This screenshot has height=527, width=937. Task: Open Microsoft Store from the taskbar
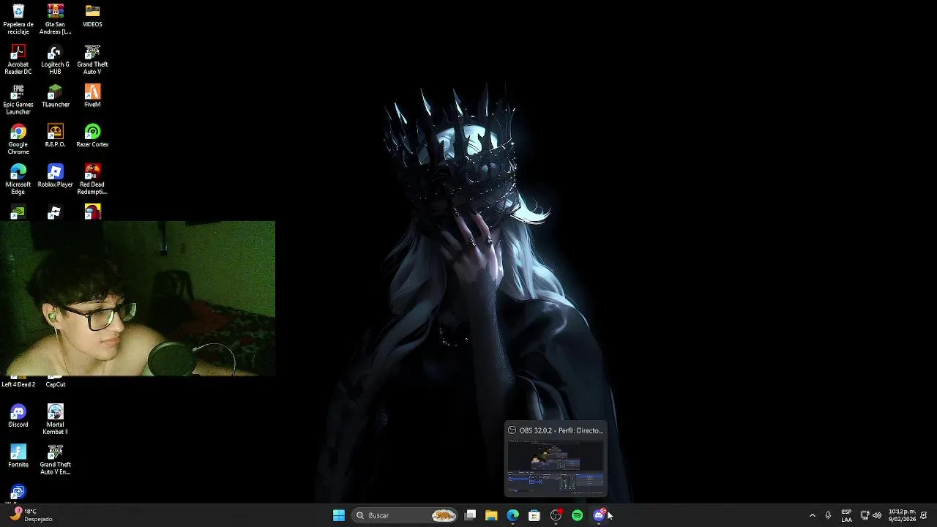tap(534, 515)
